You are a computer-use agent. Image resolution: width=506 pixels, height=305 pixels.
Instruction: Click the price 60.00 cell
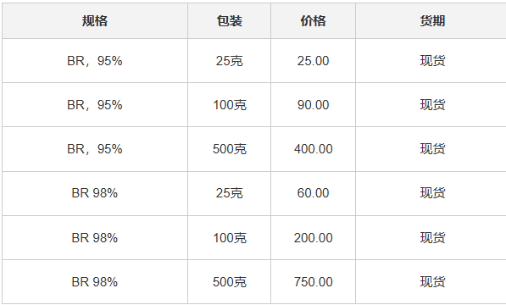point(313,193)
